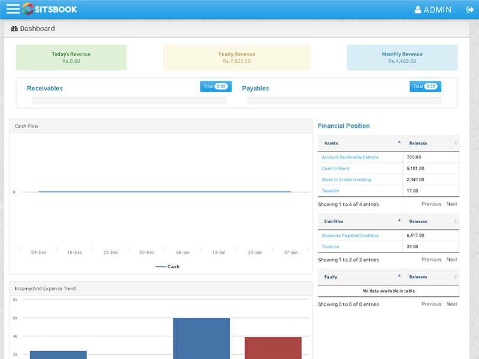Screen dimensions: 479x359
Task: Sort Assets column by its arrow
Action: (x=399, y=142)
